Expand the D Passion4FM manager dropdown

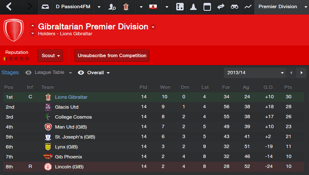point(98,7)
